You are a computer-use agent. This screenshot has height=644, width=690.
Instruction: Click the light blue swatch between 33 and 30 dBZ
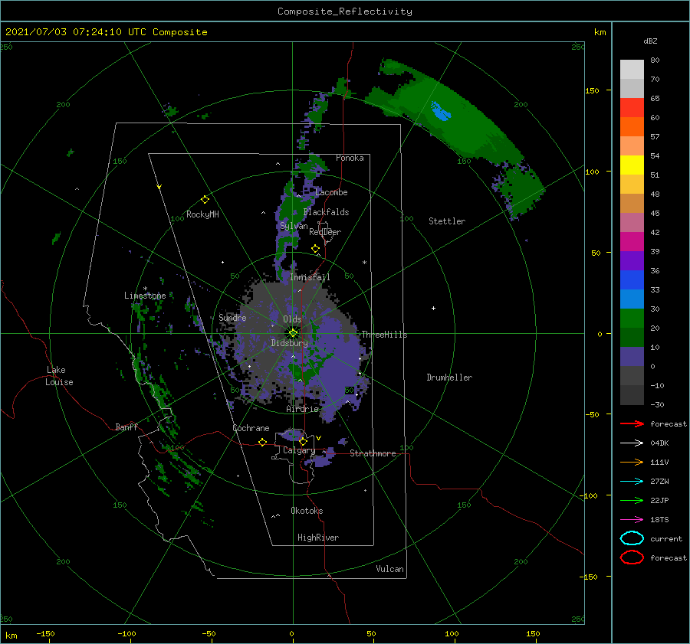[x=632, y=299]
